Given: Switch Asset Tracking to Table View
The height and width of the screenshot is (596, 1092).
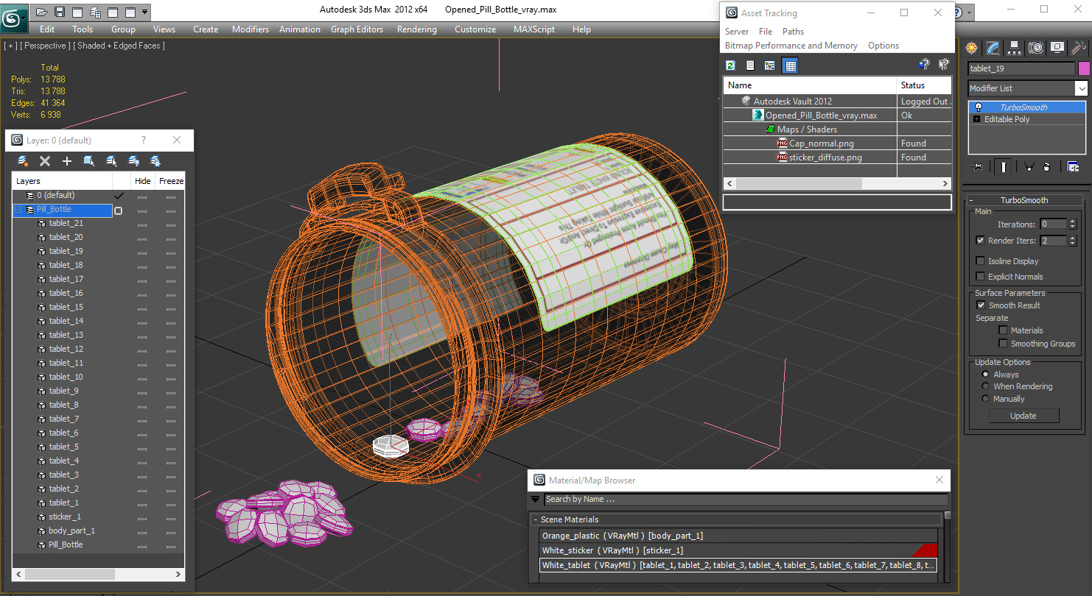Looking at the screenshot, I should coord(791,65).
